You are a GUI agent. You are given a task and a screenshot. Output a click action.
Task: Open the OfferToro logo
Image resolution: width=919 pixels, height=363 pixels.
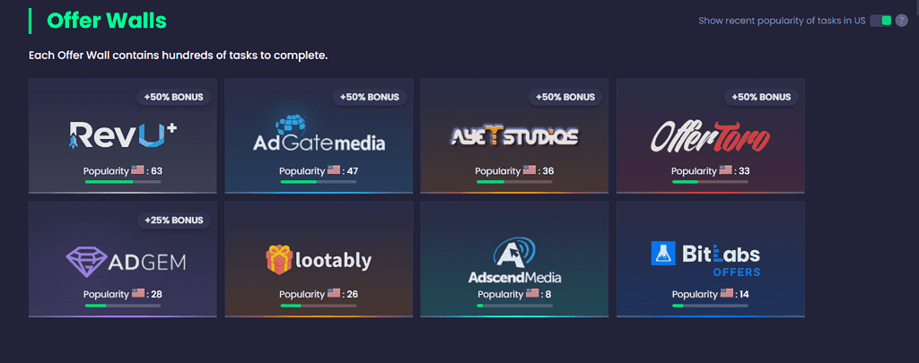click(711, 136)
